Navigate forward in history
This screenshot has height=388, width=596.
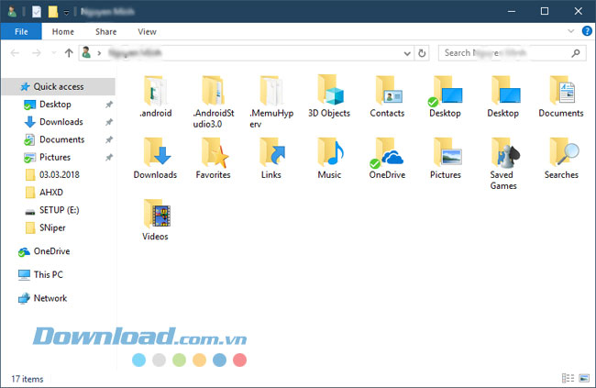37,53
